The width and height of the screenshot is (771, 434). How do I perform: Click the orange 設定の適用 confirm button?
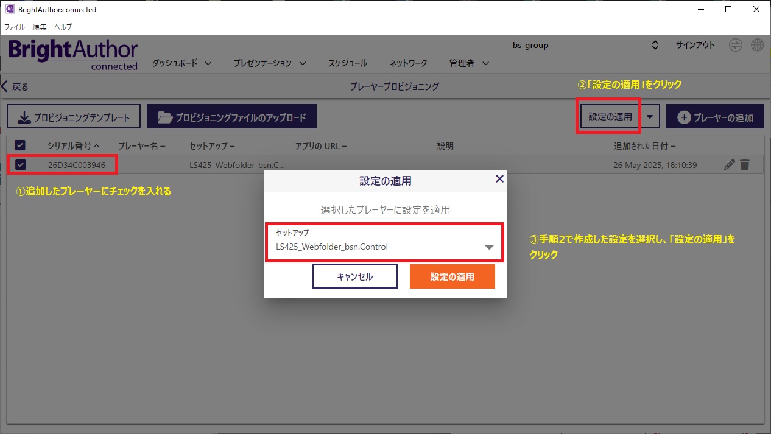pos(452,276)
